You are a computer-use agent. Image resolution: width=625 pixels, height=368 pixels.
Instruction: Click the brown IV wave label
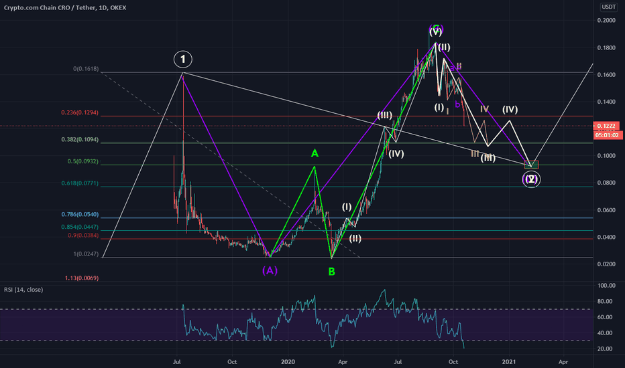[x=484, y=109]
